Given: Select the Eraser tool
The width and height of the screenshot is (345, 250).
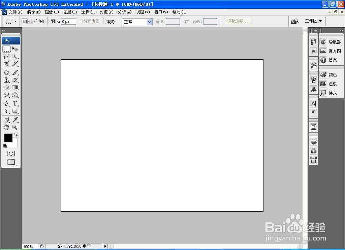Looking at the screenshot, I should click(7, 87).
